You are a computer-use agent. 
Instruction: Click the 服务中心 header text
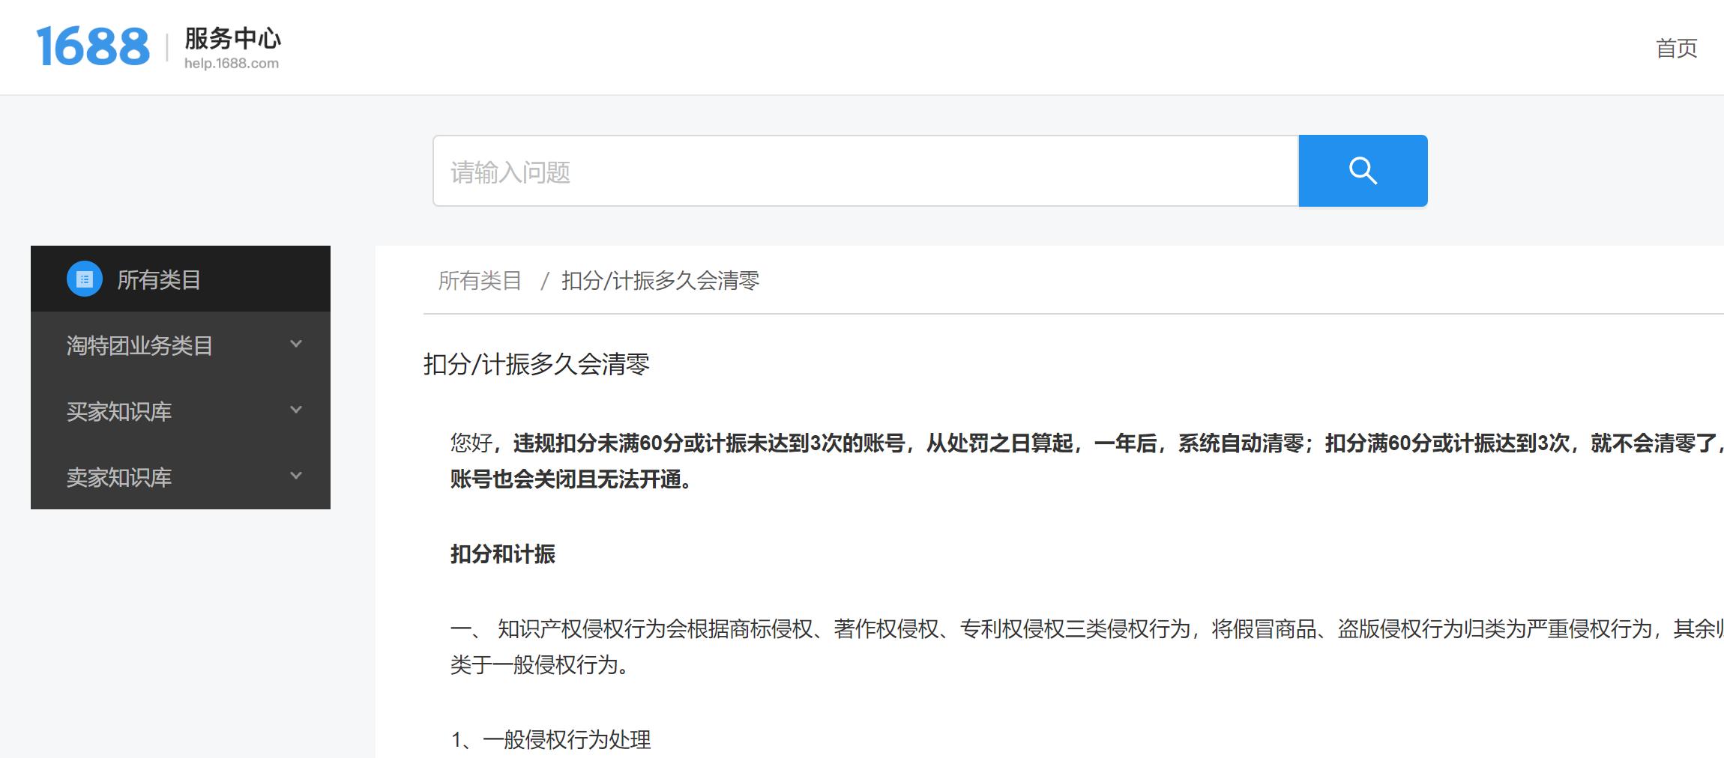[230, 41]
